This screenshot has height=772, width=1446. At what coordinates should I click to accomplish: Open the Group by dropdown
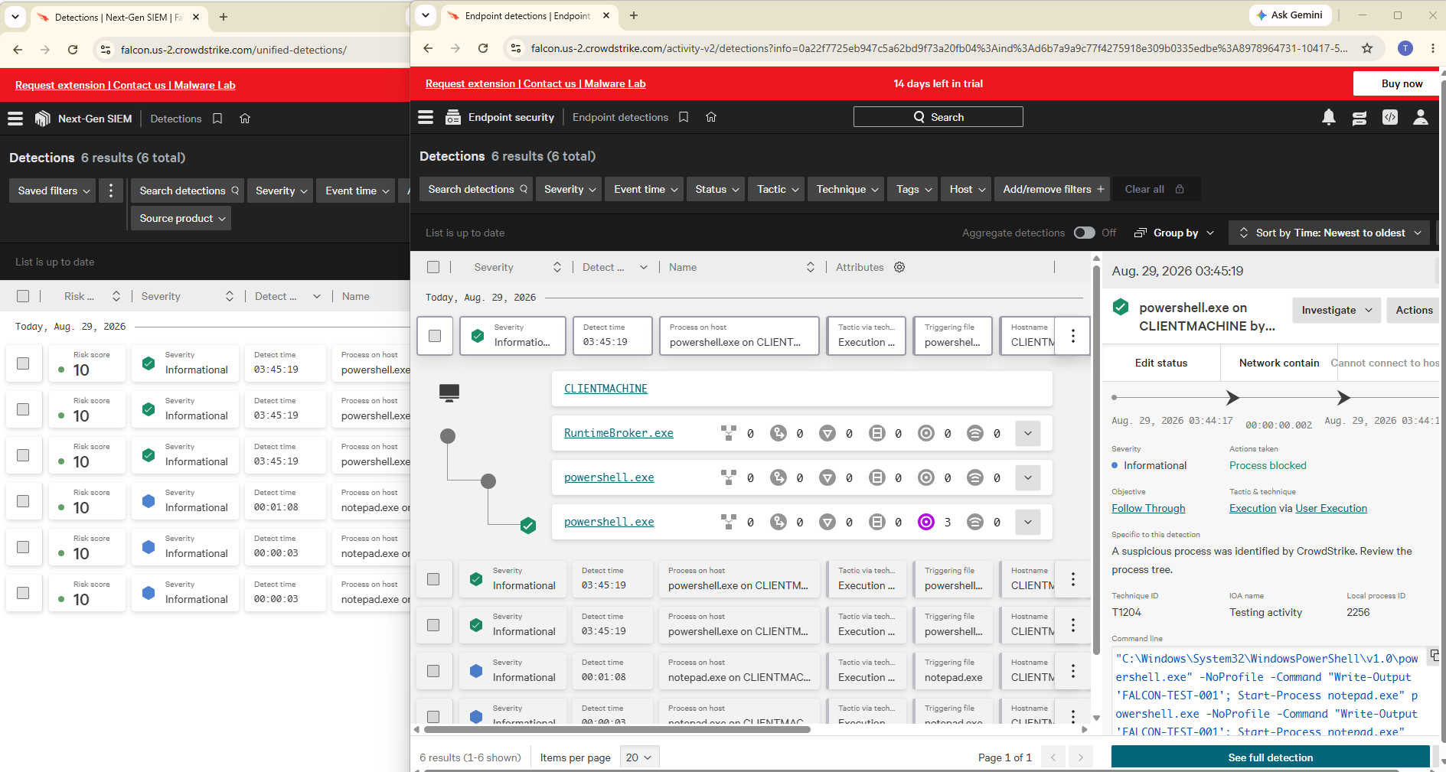[1174, 233]
